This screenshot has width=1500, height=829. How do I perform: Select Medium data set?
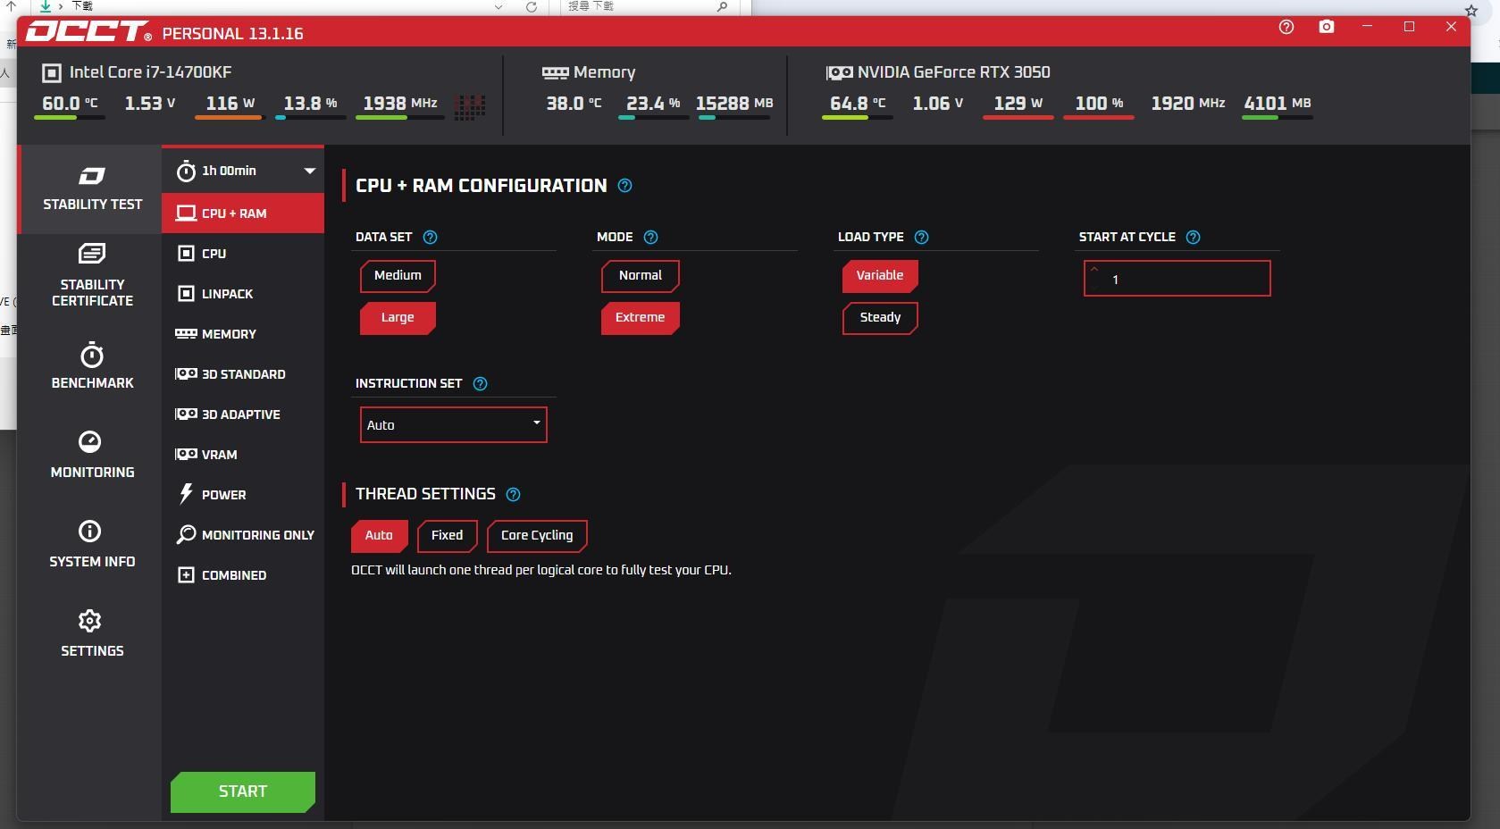coord(398,275)
